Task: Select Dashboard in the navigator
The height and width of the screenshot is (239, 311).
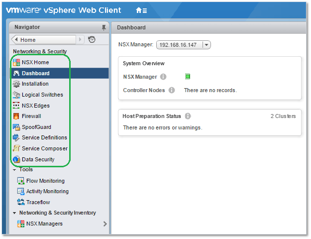Action: pyautogui.click(x=60, y=73)
